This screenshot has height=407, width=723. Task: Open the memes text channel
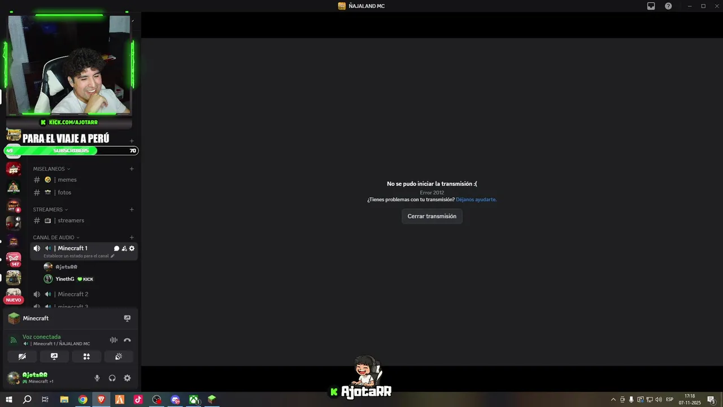(x=84, y=180)
